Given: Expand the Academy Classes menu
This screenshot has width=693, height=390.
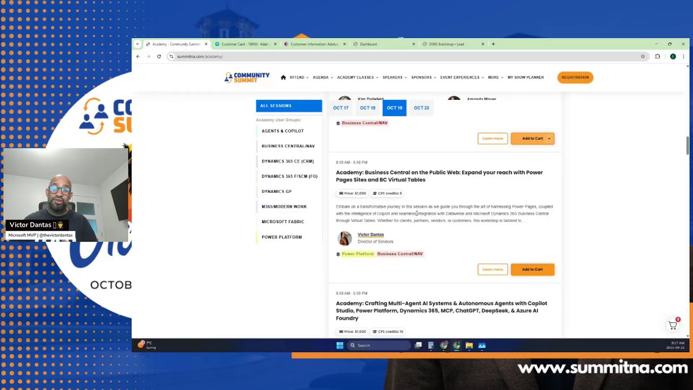Looking at the screenshot, I should tap(357, 77).
